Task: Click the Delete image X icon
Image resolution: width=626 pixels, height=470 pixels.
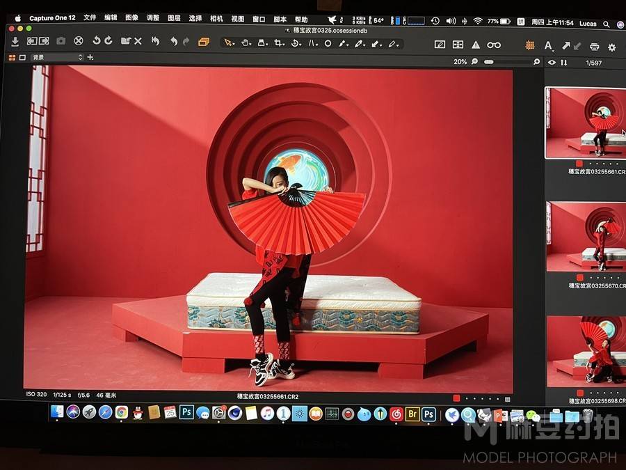Action: coord(138,41)
